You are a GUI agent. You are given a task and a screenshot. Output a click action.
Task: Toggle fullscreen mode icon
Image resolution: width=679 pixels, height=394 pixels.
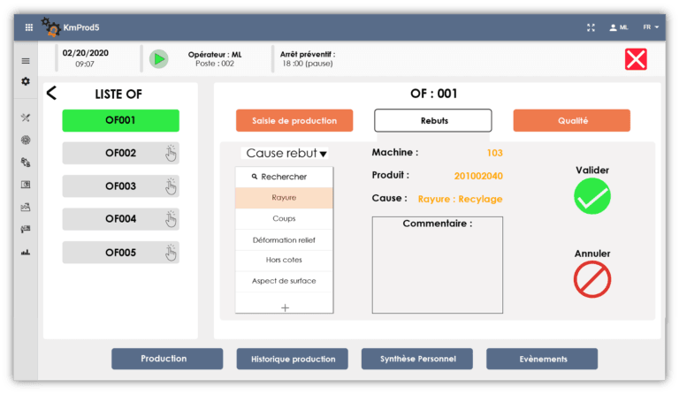point(591,27)
